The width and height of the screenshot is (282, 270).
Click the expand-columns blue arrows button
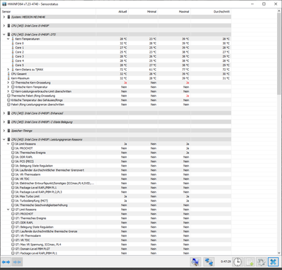(x=6, y=262)
